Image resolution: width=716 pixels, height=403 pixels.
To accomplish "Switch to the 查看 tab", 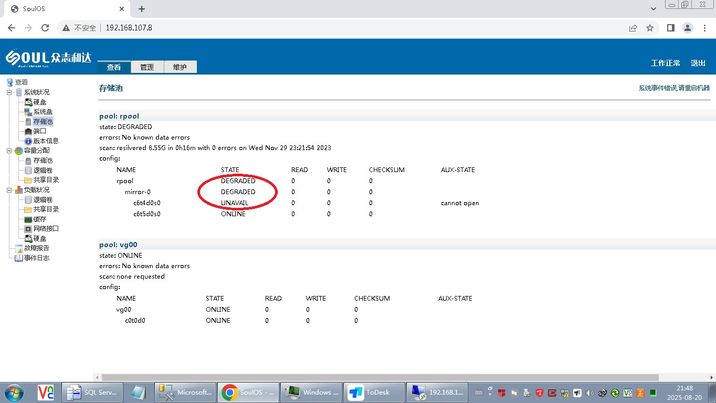I will point(114,67).
